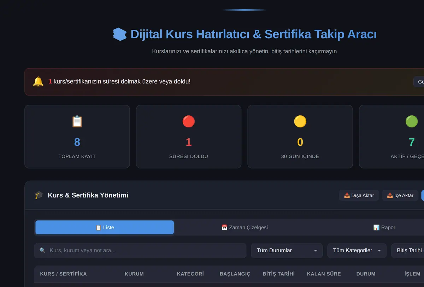Screen dimensions: 424x287
Task: Click the Toplam Kayıt value 8
Action: click(77, 142)
